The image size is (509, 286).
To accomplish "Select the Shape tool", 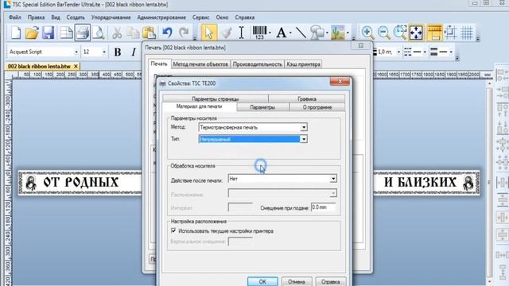I will pyautogui.click(x=317, y=33).
